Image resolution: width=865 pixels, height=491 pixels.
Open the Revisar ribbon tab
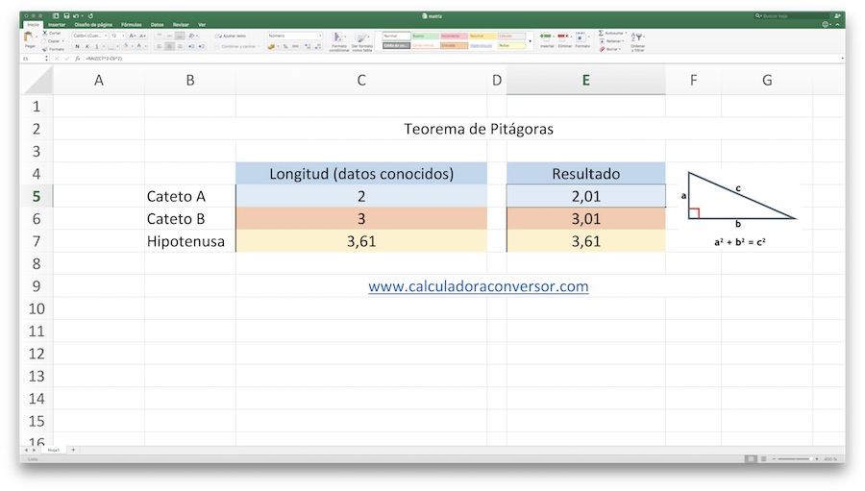click(181, 24)
